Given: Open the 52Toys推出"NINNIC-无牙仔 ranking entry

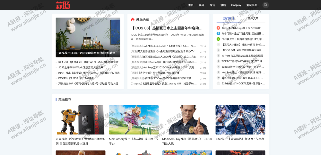Looking at the screenshot, I should click(x=243, y=67).
